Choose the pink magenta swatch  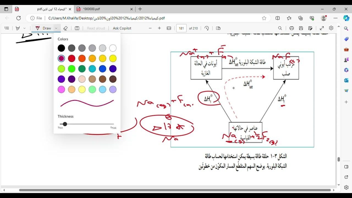tap(61, 89)
